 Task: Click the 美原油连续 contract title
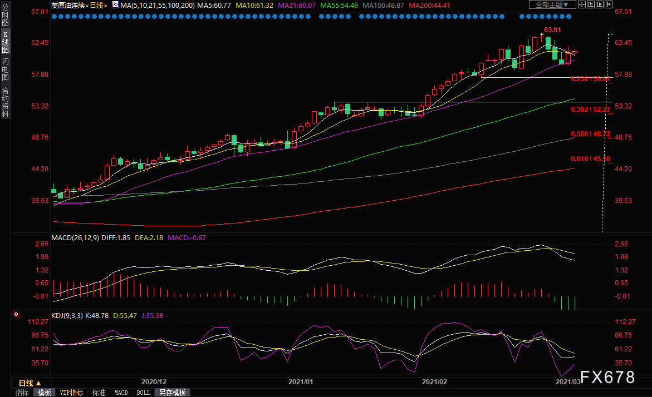(x=68, y=6)
